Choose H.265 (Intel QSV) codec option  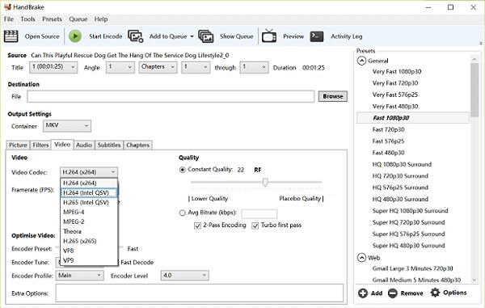point(89,202)
